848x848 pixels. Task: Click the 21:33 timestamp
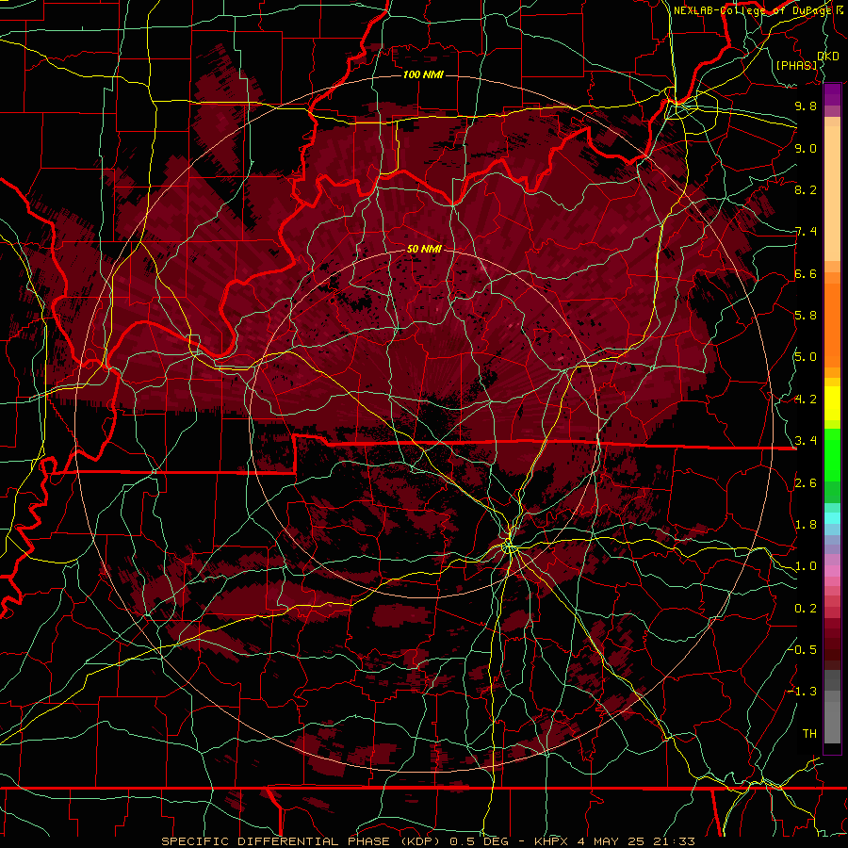coord(677,841)
